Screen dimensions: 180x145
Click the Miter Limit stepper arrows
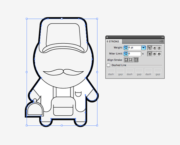(126, 54)
